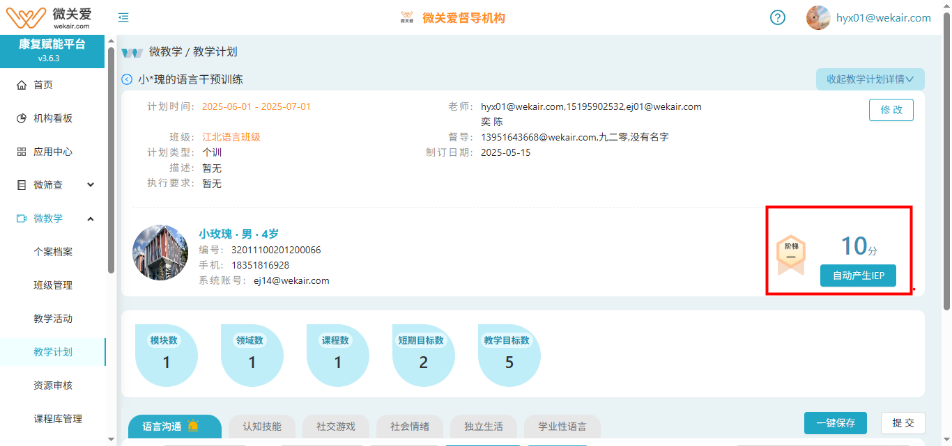Click the 应用中心 grid icon

pos(22,152)
